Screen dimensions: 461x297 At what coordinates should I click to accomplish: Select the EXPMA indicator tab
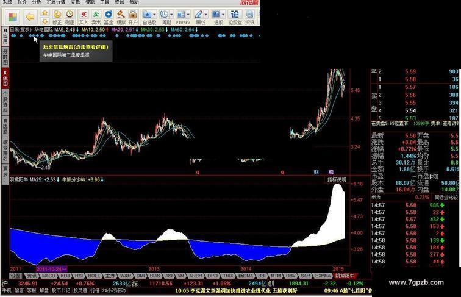[323, 276]
